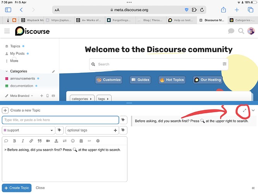Toggle the Safari sidebar panel

pyautogui.click(x=8, y=10)
